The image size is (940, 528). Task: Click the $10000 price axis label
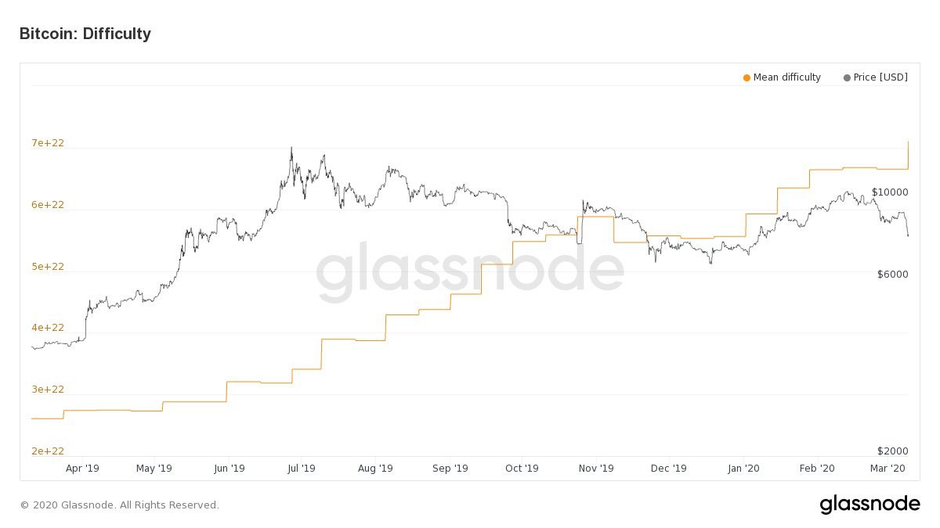890,192
